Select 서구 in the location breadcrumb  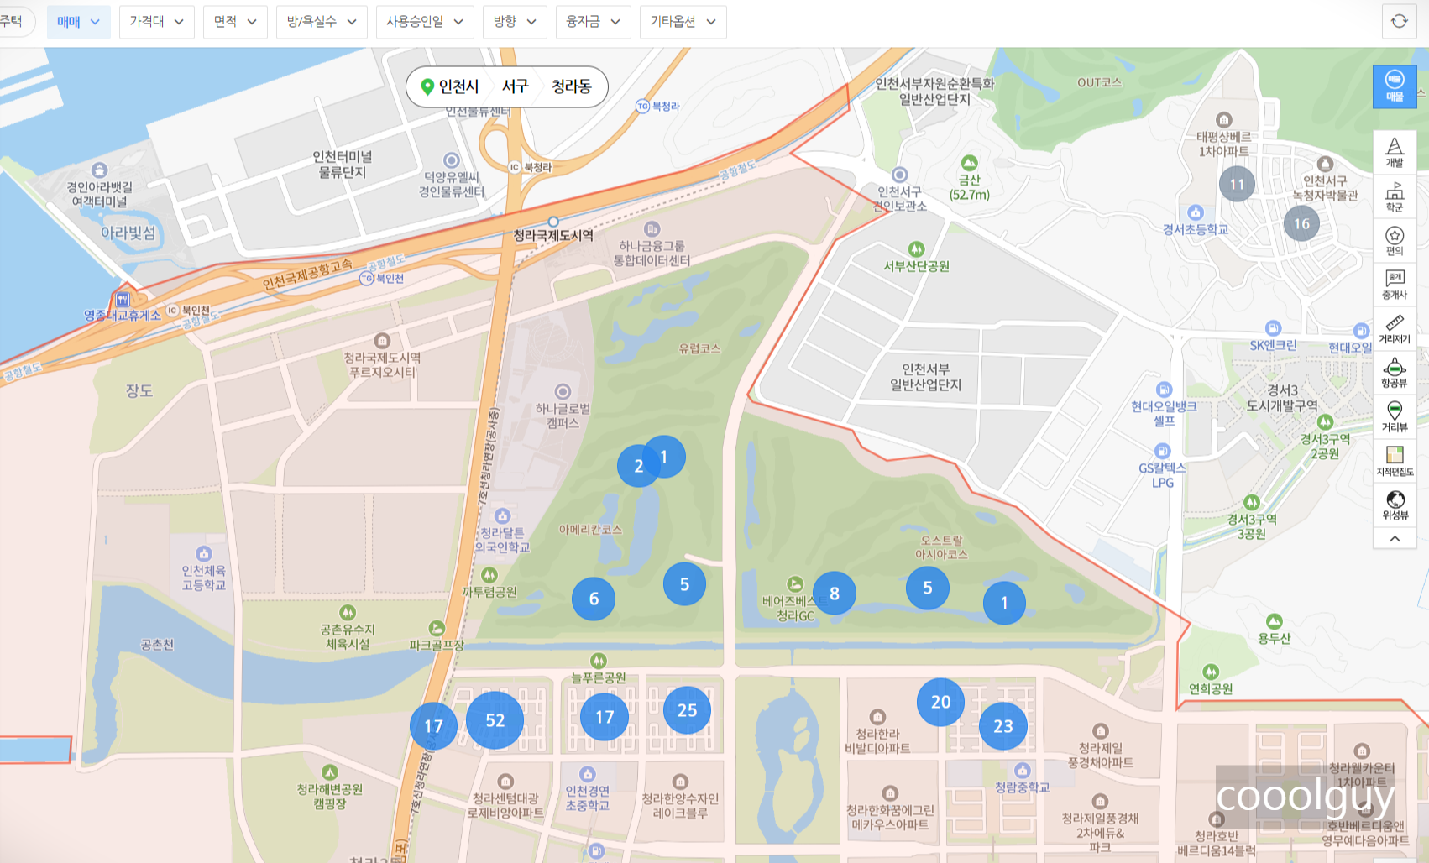[515, 86]
